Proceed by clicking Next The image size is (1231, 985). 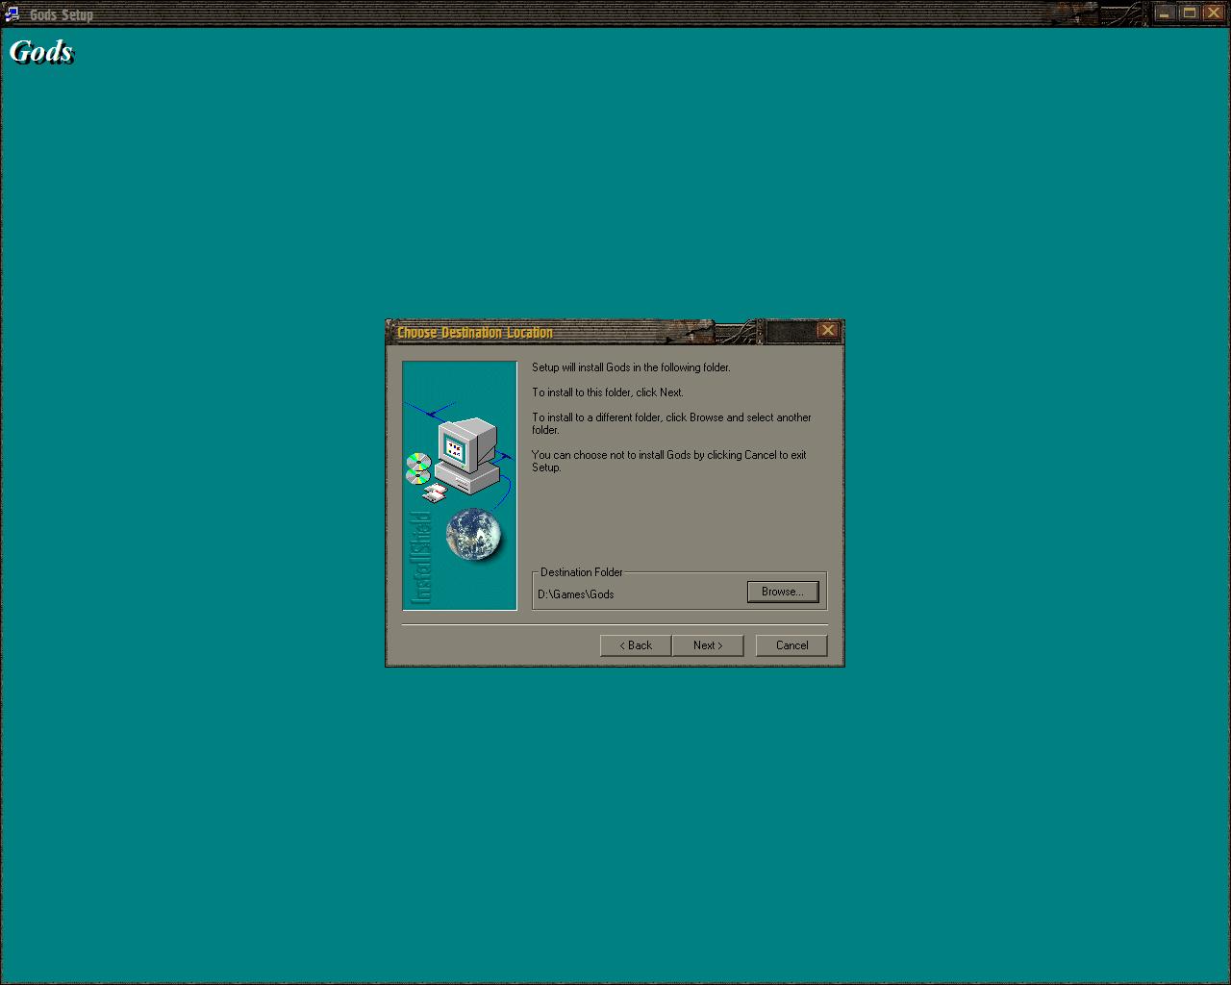(x=708, y=645)
